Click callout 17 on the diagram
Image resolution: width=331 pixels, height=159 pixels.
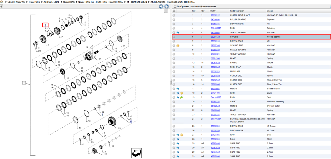coord(68,78)
